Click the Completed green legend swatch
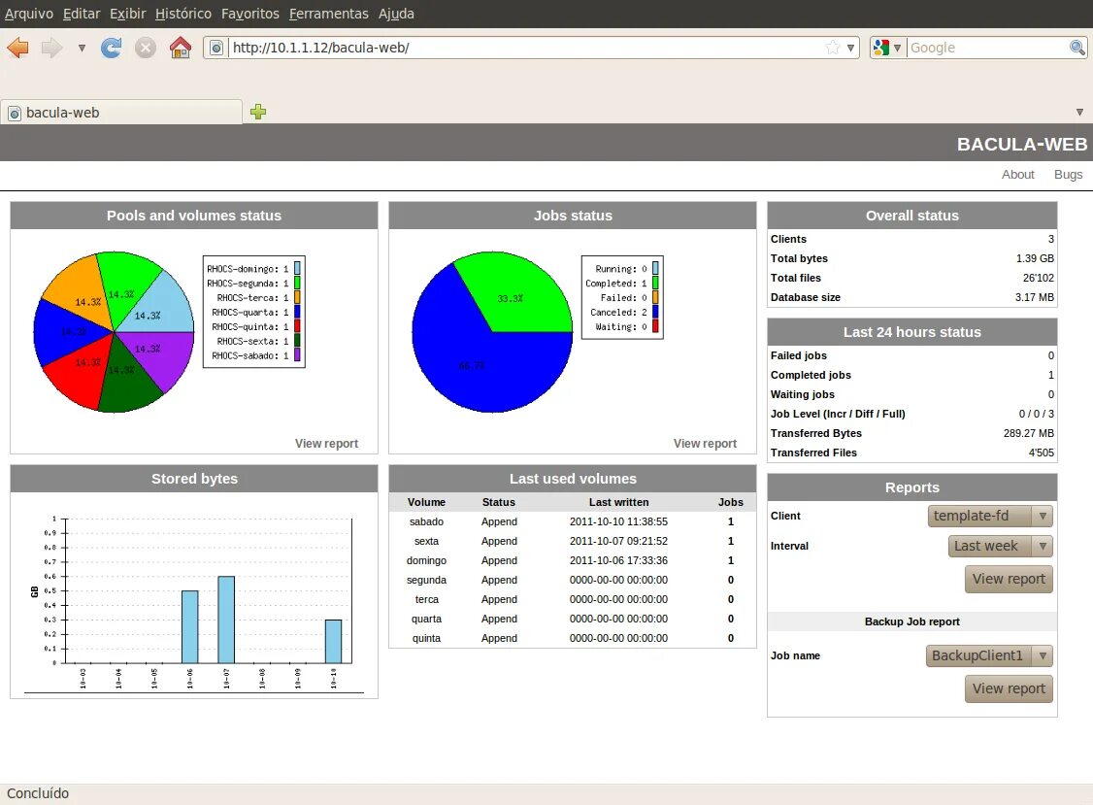The width and height of the screenshot is (1093, 805). coord(655,284)
